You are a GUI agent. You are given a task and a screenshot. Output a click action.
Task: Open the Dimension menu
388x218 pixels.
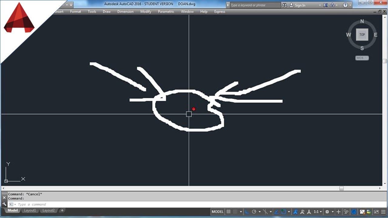click(125, 12)
